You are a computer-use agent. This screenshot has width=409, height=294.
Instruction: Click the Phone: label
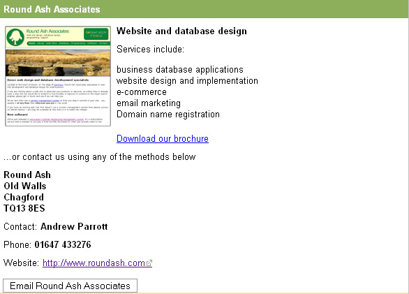(x=17, y=244)
